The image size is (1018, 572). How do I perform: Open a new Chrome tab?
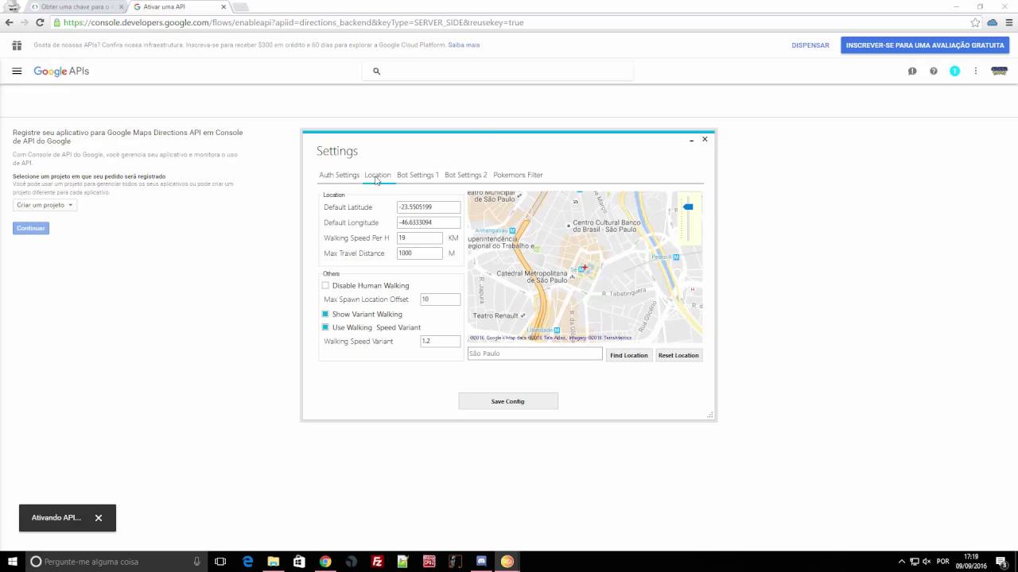pyautogui.click(x=240, y=7)
